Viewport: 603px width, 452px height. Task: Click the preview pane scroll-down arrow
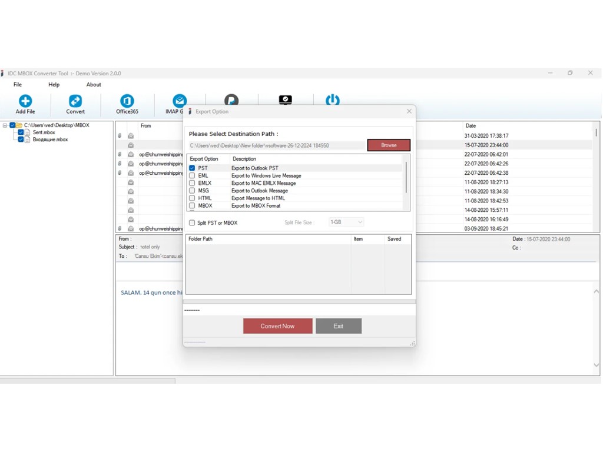pos(596,365)
